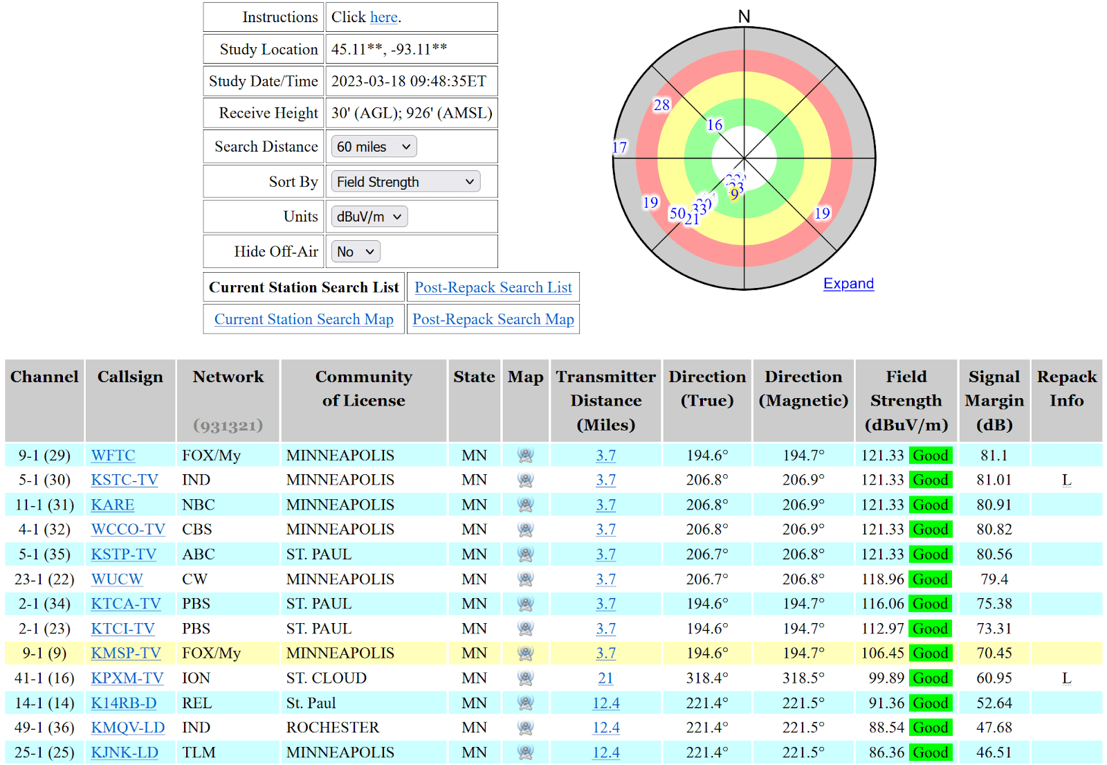Open KSTP-TV callsign link

tap(124, 555)
